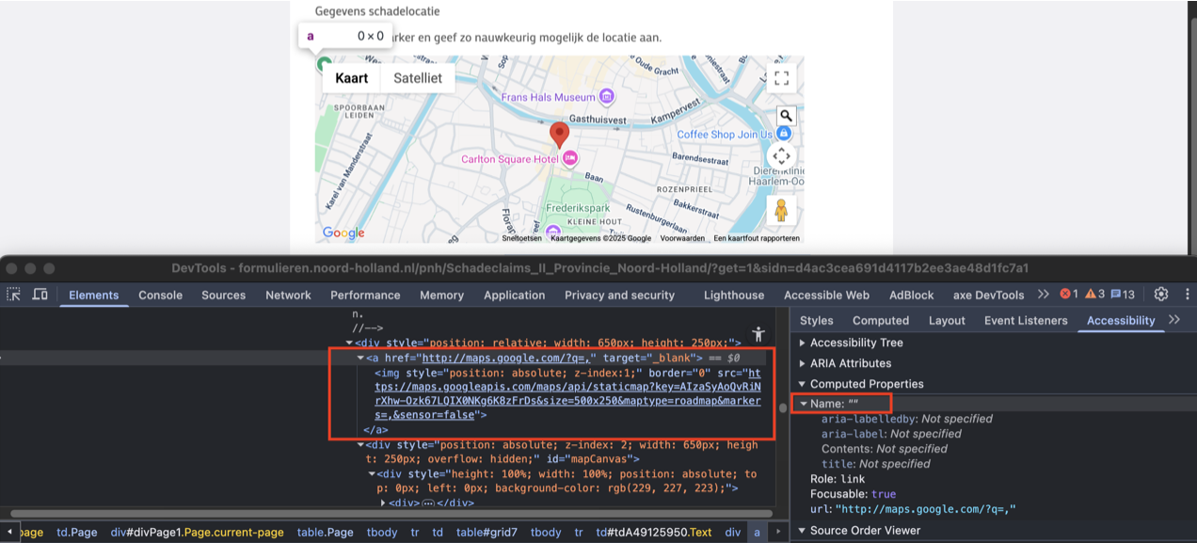Image resolution: width=1197 pixels, height=543 pixels.
Task: Click 'Een kaartfout rapporteren' link
Action: click(x=757, y=238)
